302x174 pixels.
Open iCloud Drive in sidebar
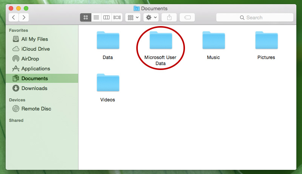[x=42, y=49]
